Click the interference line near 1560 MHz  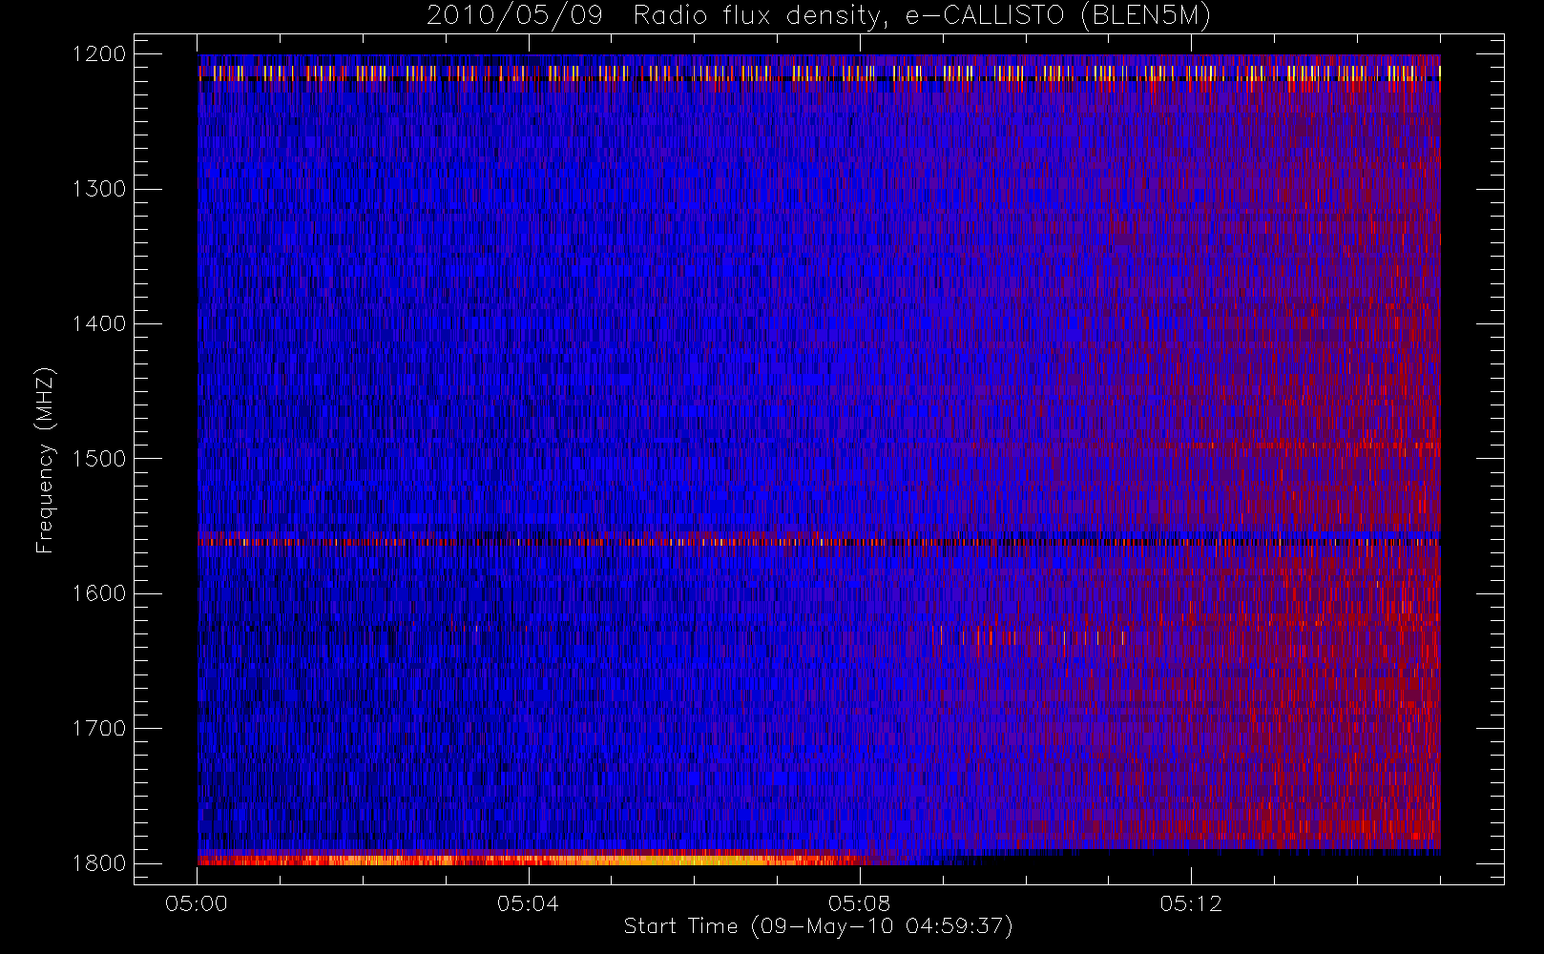click(x=819, y=542)
